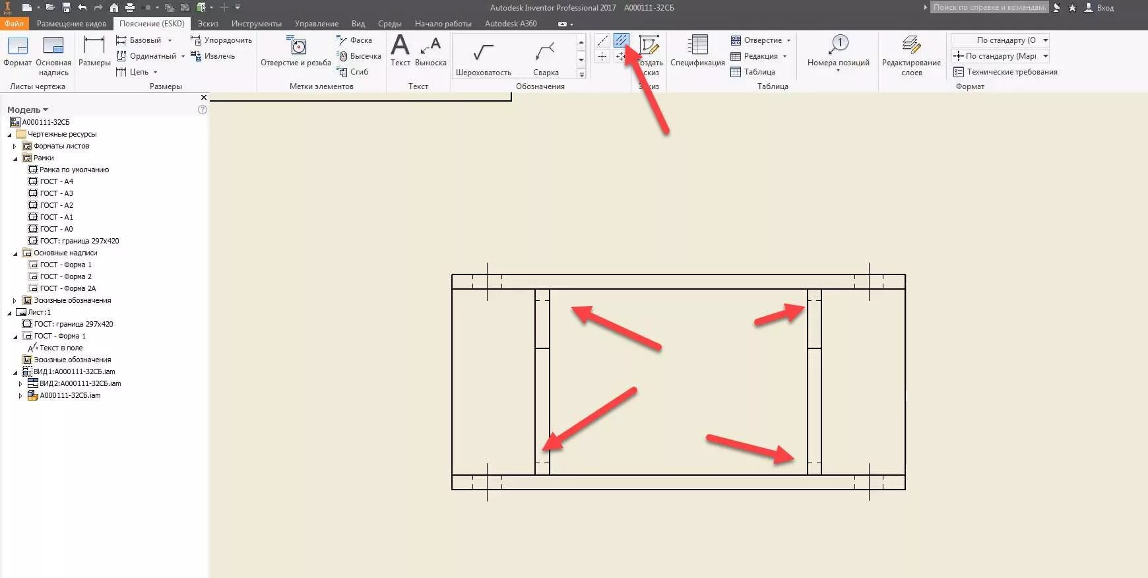
Task: Switch to the Эскиз ribbon tab
Action: point(208,24)
